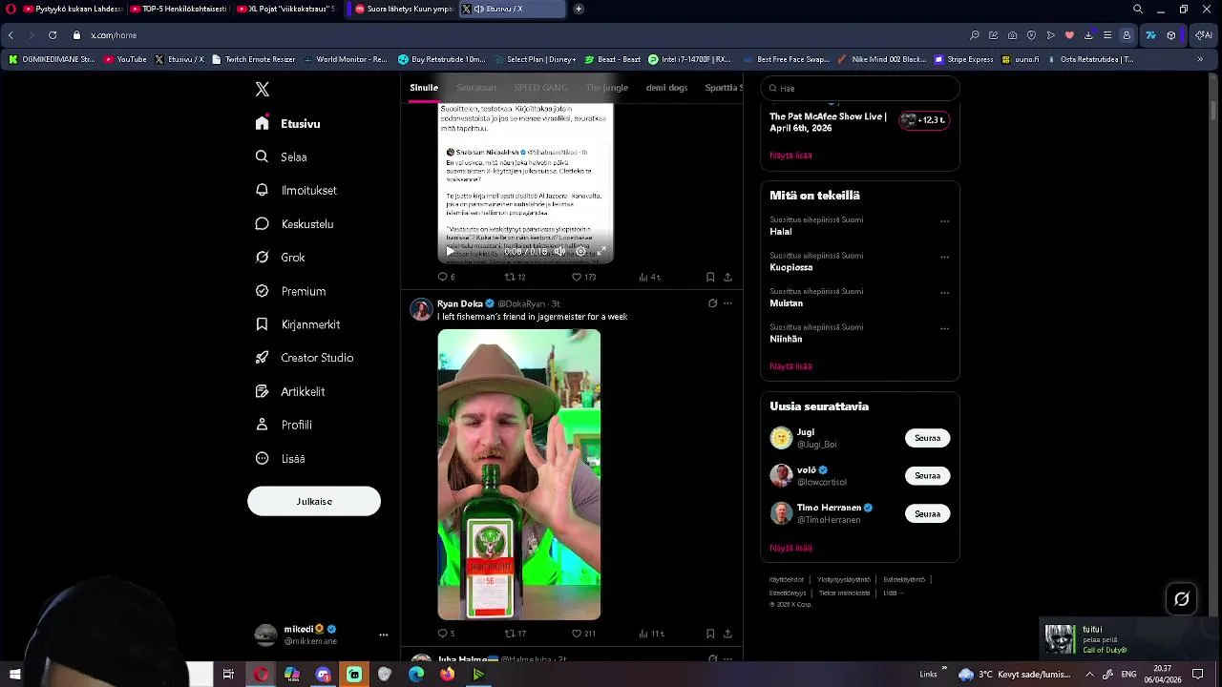Image resolution: width=1222 pixels, height=687 pixels.
Task: Open Kirjanmerkit bookmarks
Action: [x=297, y=324]
